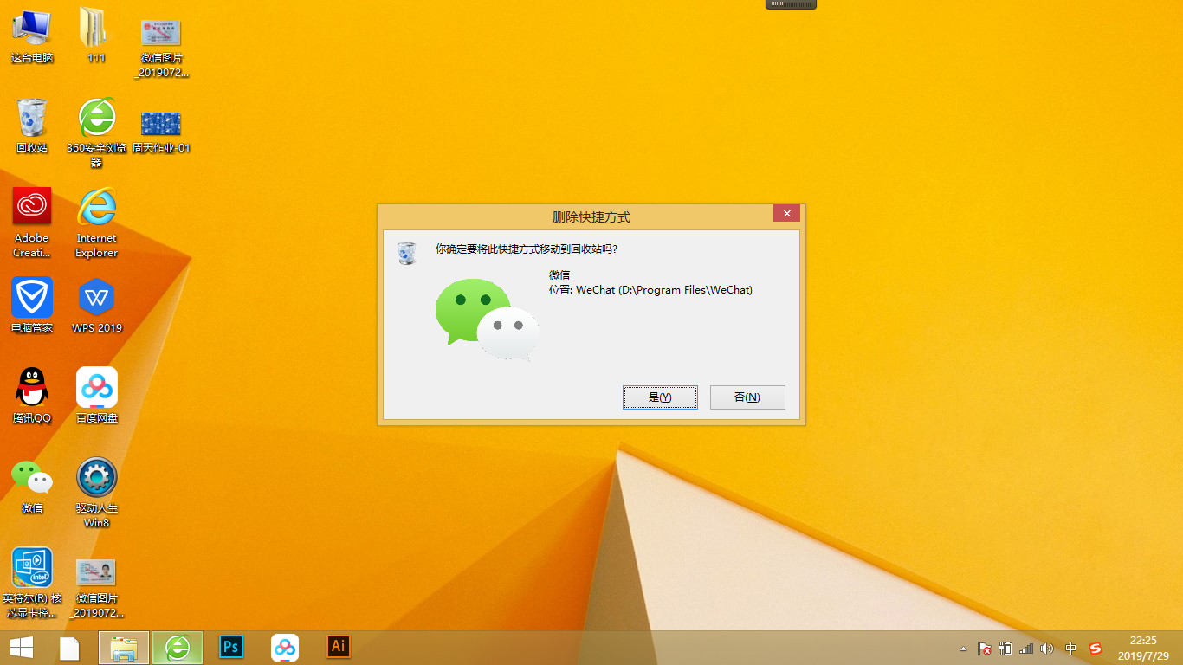This screenshot has width=1183, height=665.
Task: Click the 位置: WeChat (D:\Program Files\WeChat) text
Action: pyautogui.click(x=651, y=290)
